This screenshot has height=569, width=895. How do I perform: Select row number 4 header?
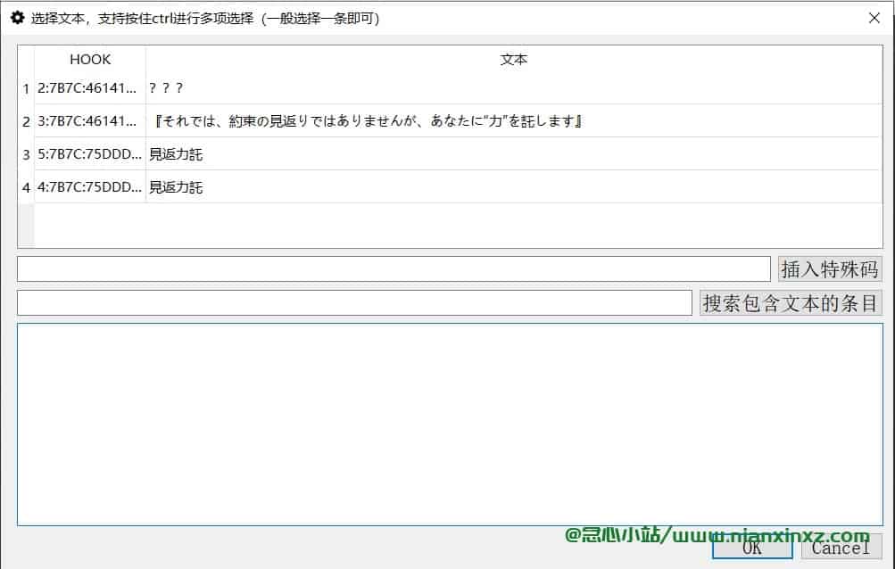coord(26,187)
